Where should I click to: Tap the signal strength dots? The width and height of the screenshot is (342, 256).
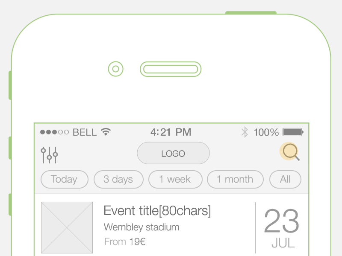[x=54, y=132]
